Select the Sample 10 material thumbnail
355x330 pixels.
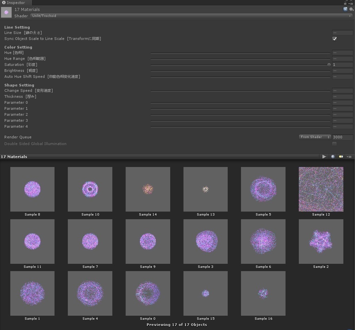(x=90, y=189)
